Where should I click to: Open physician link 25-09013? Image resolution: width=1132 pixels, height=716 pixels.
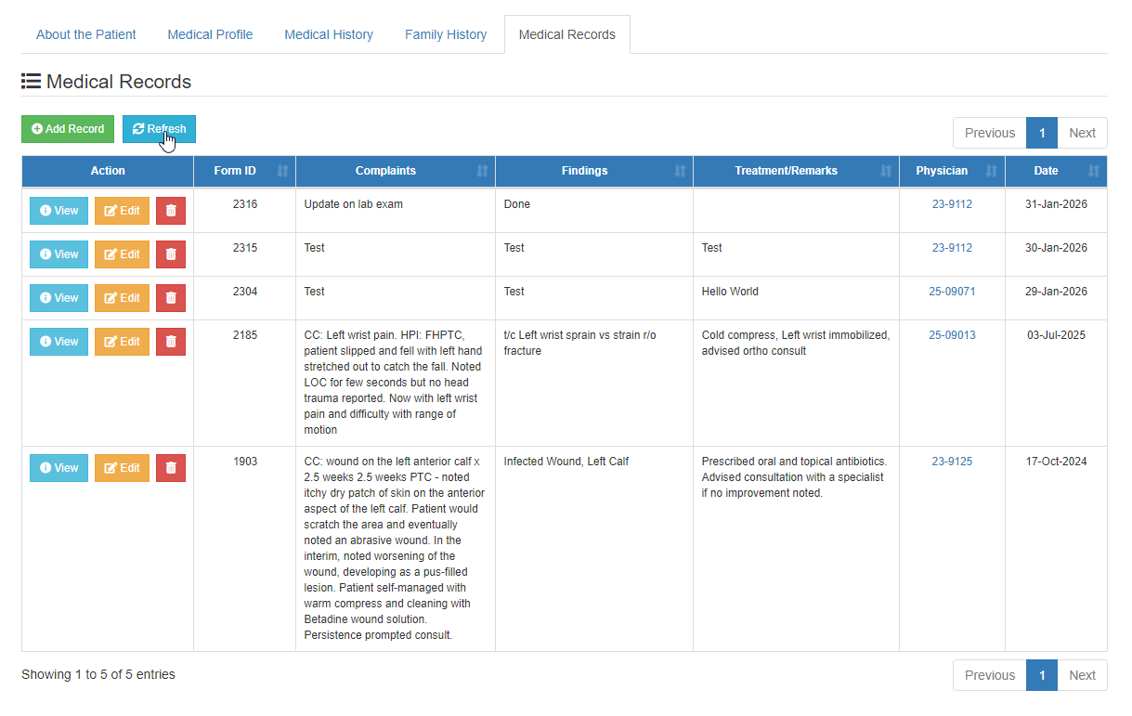click(x=952, y=335)
